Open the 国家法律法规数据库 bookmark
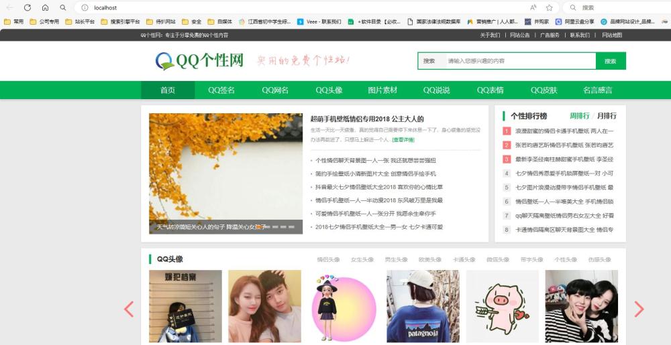This screenshot has height=345, width=671. pyautogui.click(x=434, y=21)
